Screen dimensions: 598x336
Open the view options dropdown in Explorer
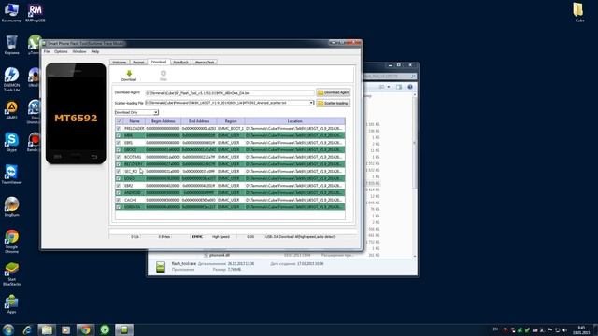389,87
